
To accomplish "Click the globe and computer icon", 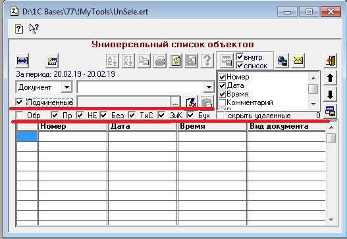I will click(282, 60).
